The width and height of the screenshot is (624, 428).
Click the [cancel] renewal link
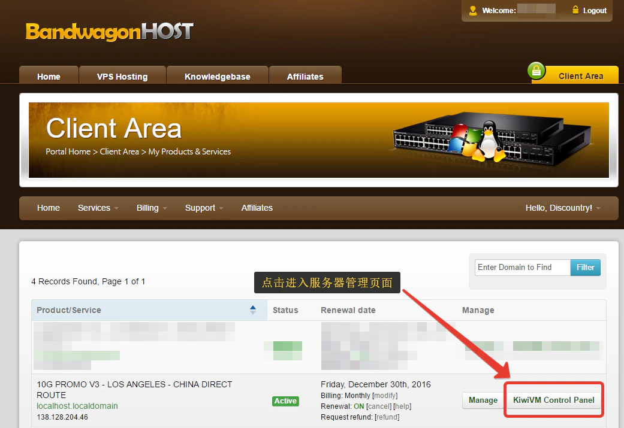tap(379, 406)
